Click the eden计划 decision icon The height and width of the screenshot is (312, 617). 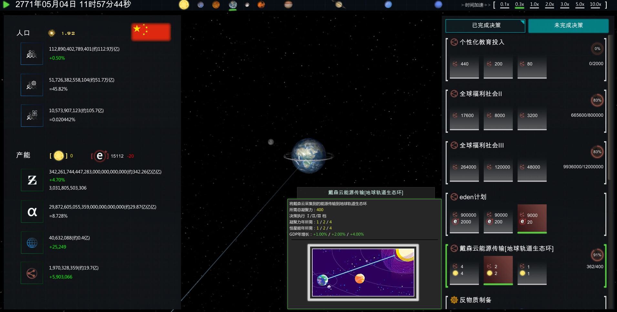point(454,197)
